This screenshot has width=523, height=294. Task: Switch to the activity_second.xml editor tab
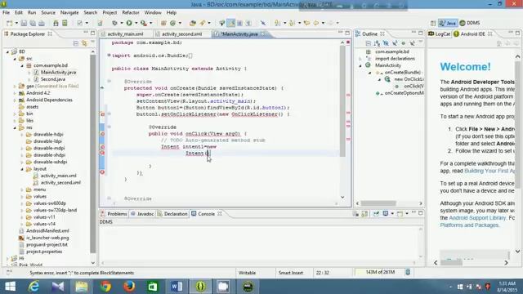click(181, 34)
